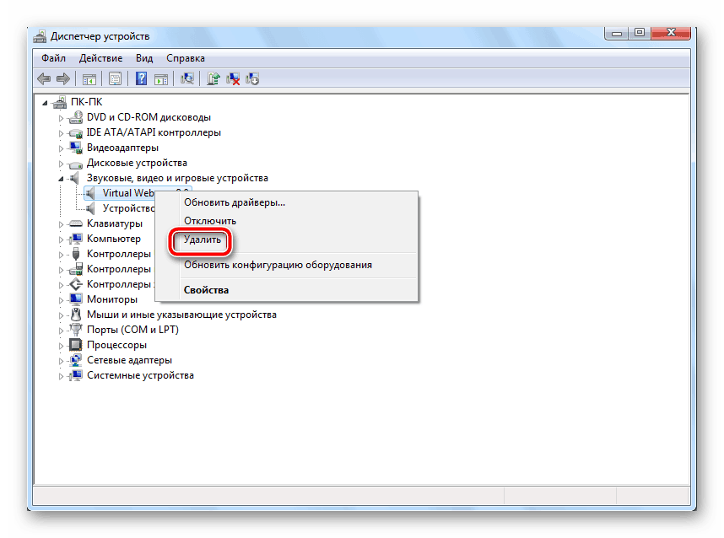Select the Клавиатуры label
Screen dimensions: 724x538
click(115, 223)
